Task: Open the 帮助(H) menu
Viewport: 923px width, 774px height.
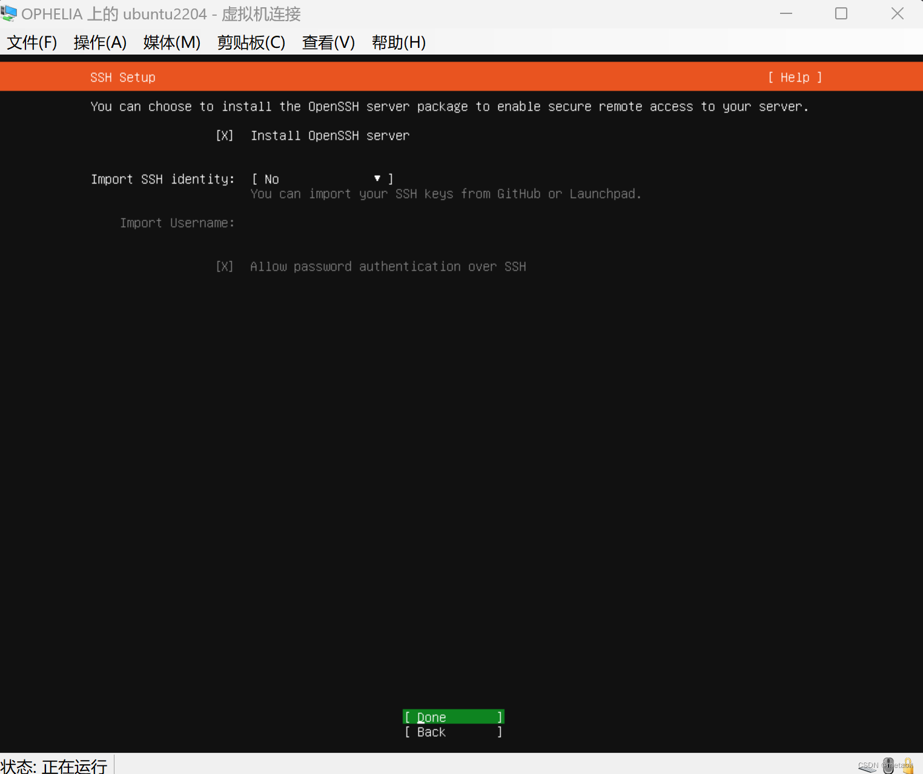Action: (x=399, y=42)
